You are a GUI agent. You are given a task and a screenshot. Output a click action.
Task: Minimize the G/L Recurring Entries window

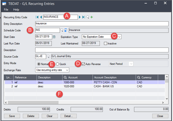click(146, 3)
